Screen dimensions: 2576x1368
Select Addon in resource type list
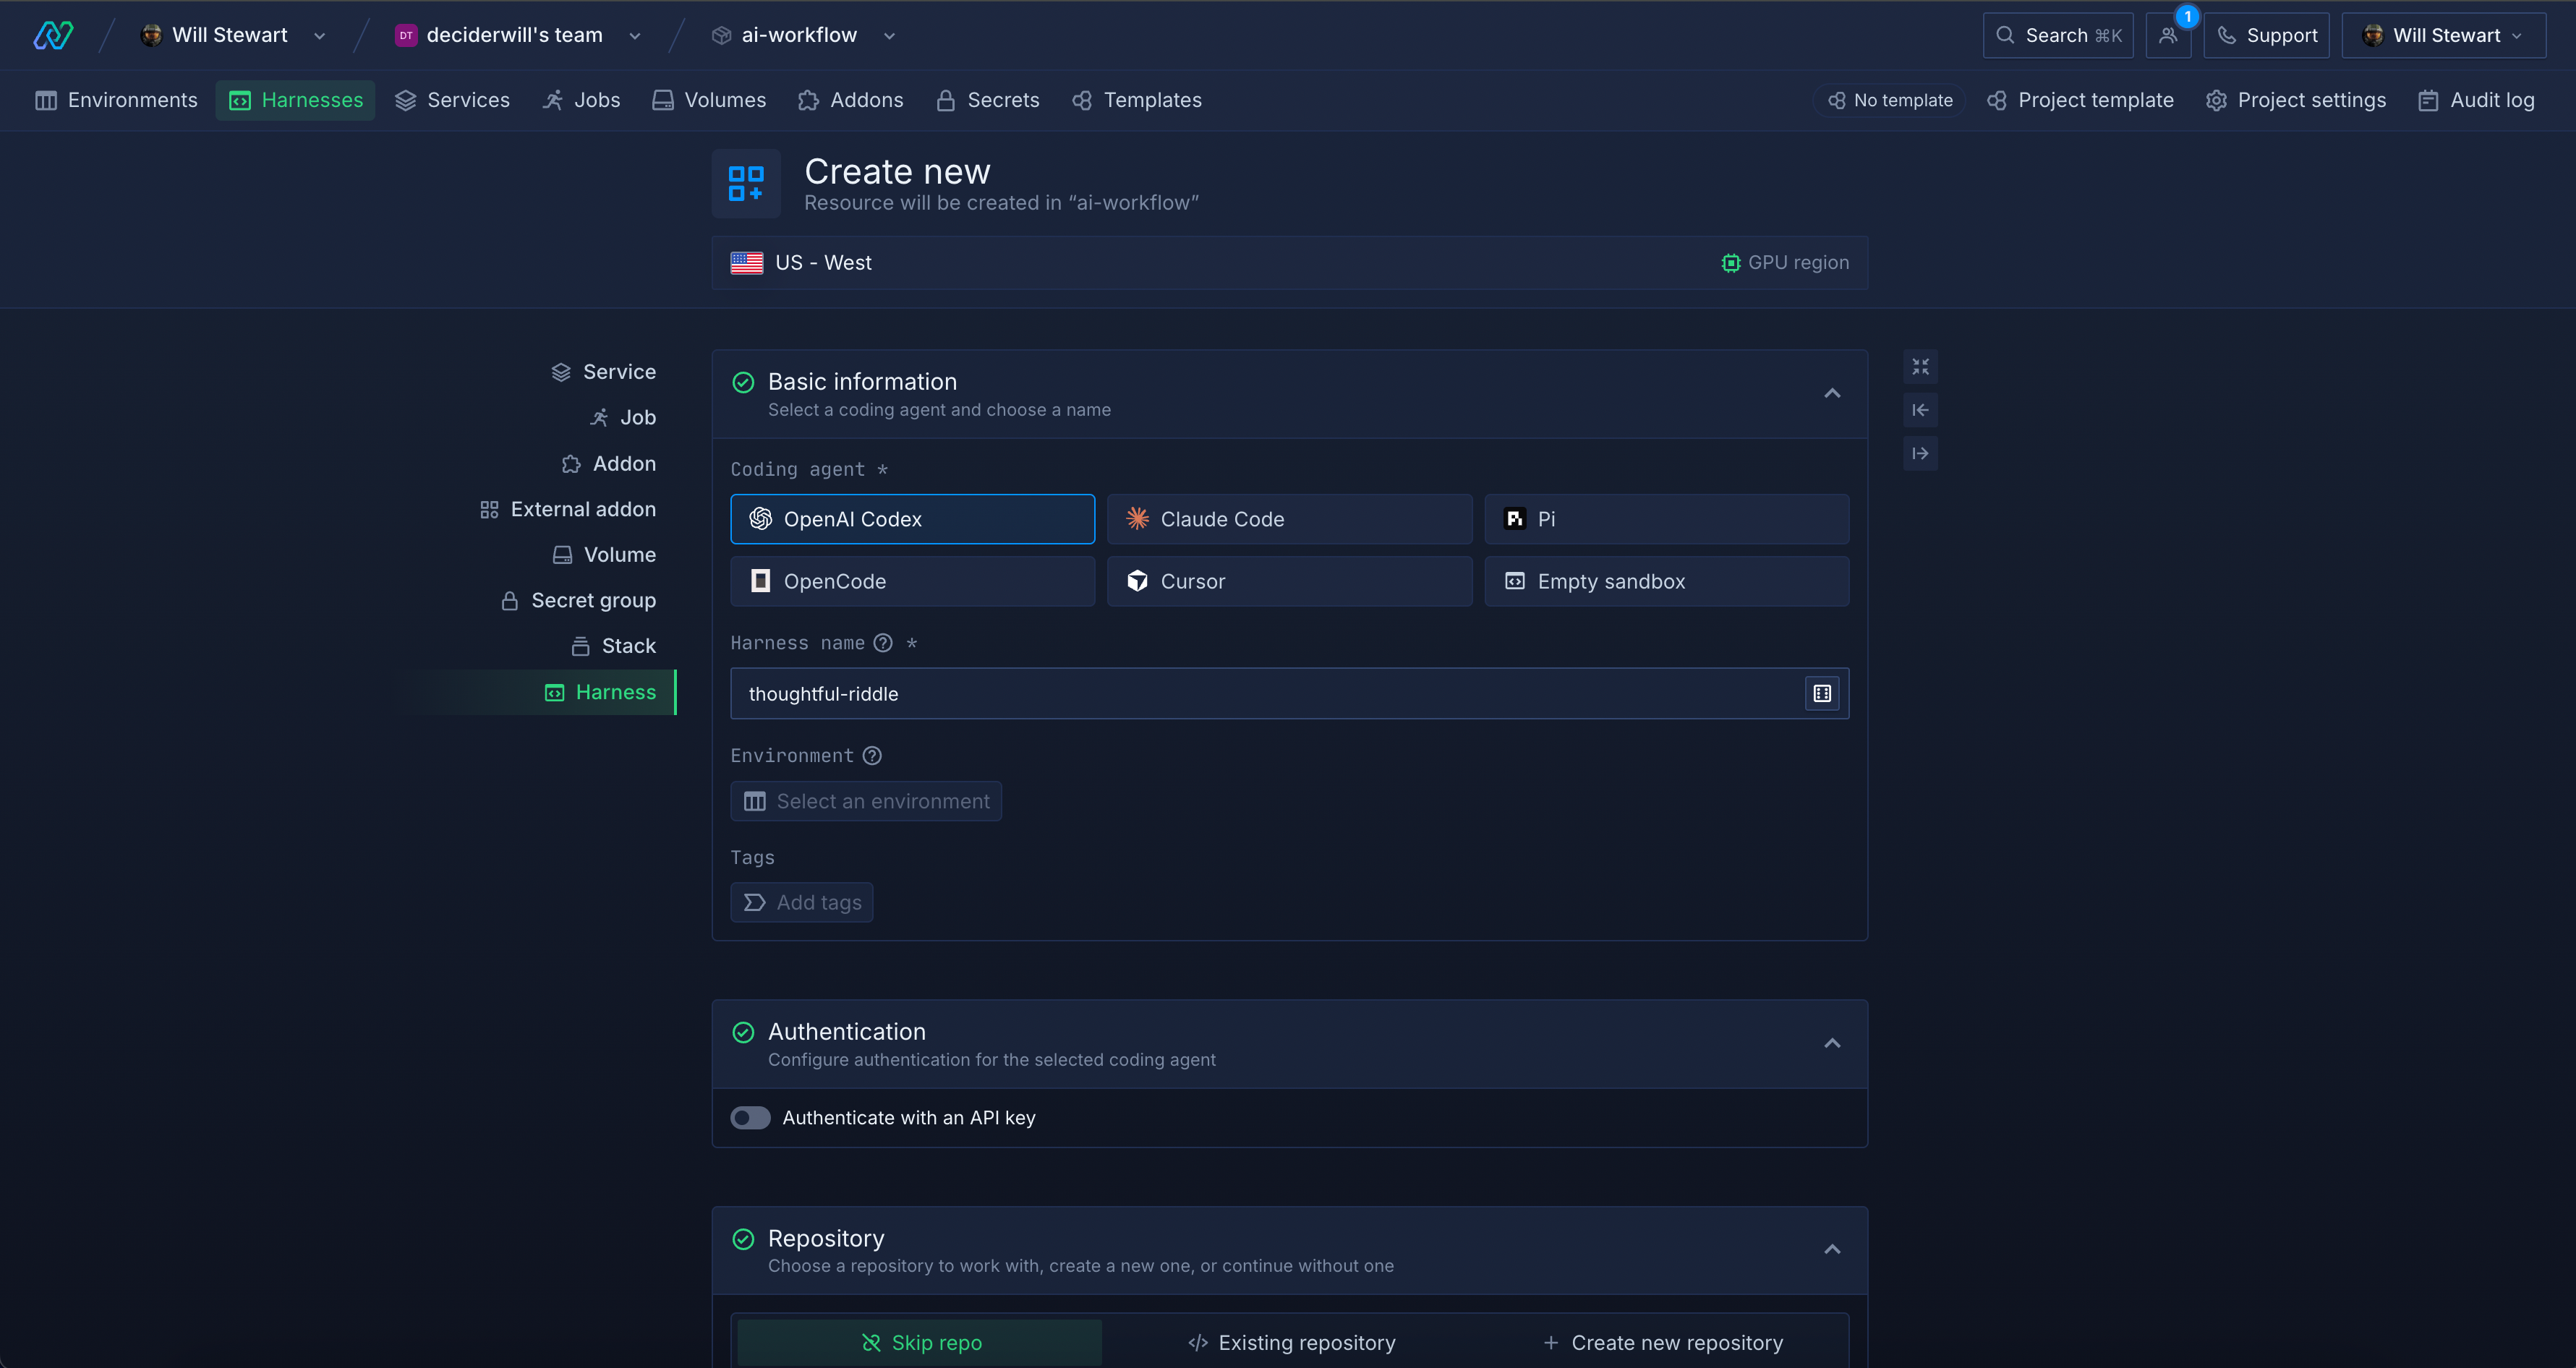pyautogui.click(x=608, y=463)
